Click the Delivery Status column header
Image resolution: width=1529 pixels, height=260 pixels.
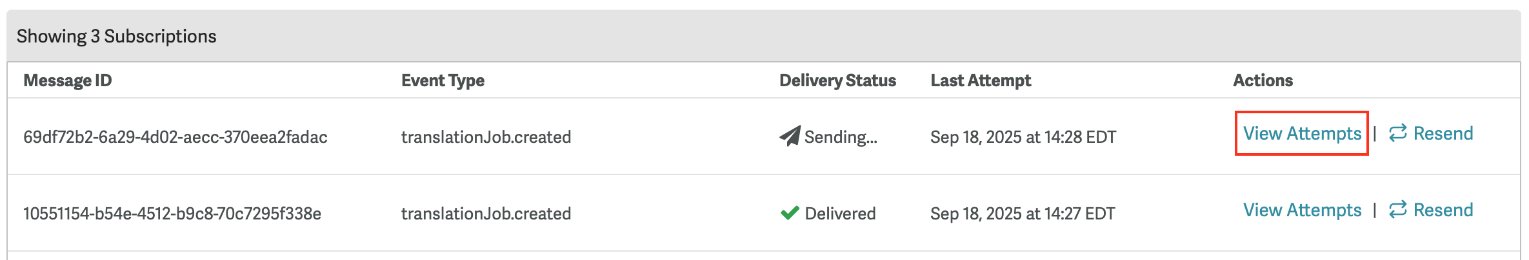click(x=837, y=80)
